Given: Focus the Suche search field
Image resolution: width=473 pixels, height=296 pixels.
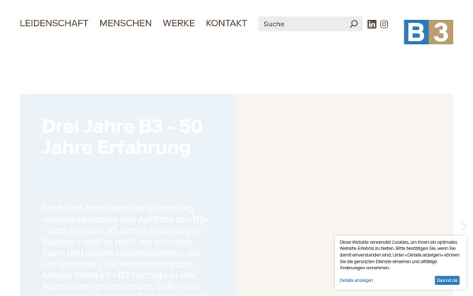Looking at the screenshot, I should [310, 24].
